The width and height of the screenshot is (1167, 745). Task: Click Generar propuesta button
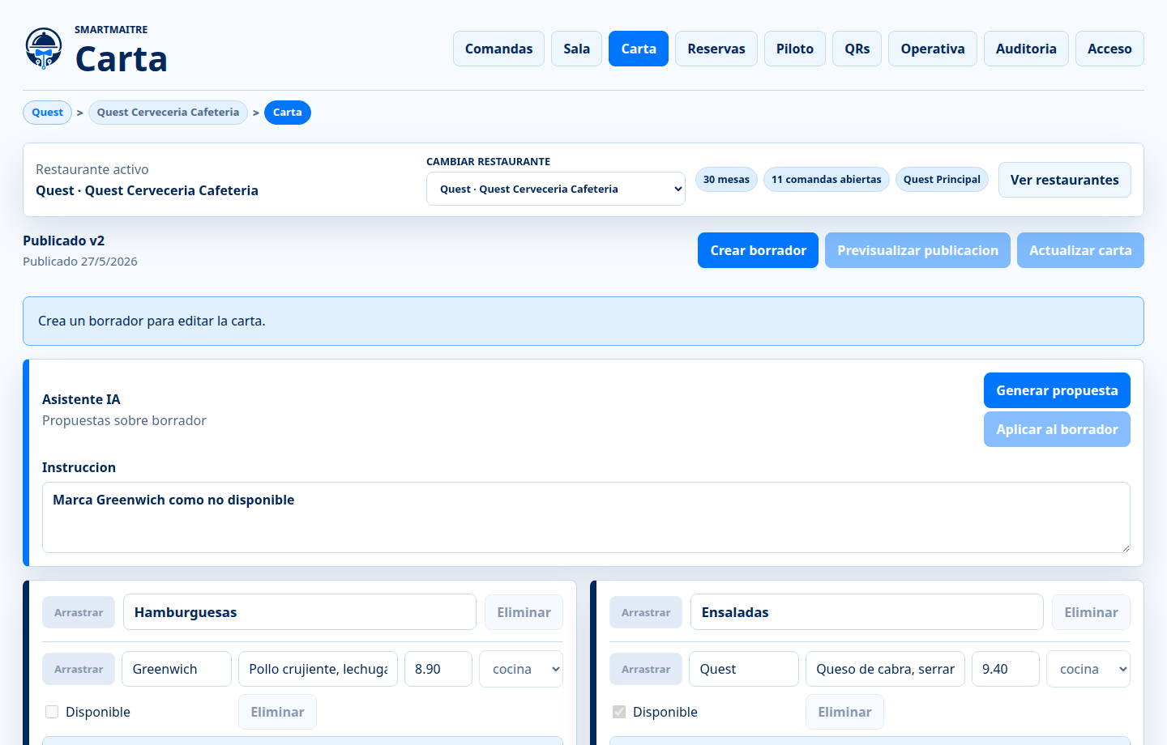pos(1057,390)
